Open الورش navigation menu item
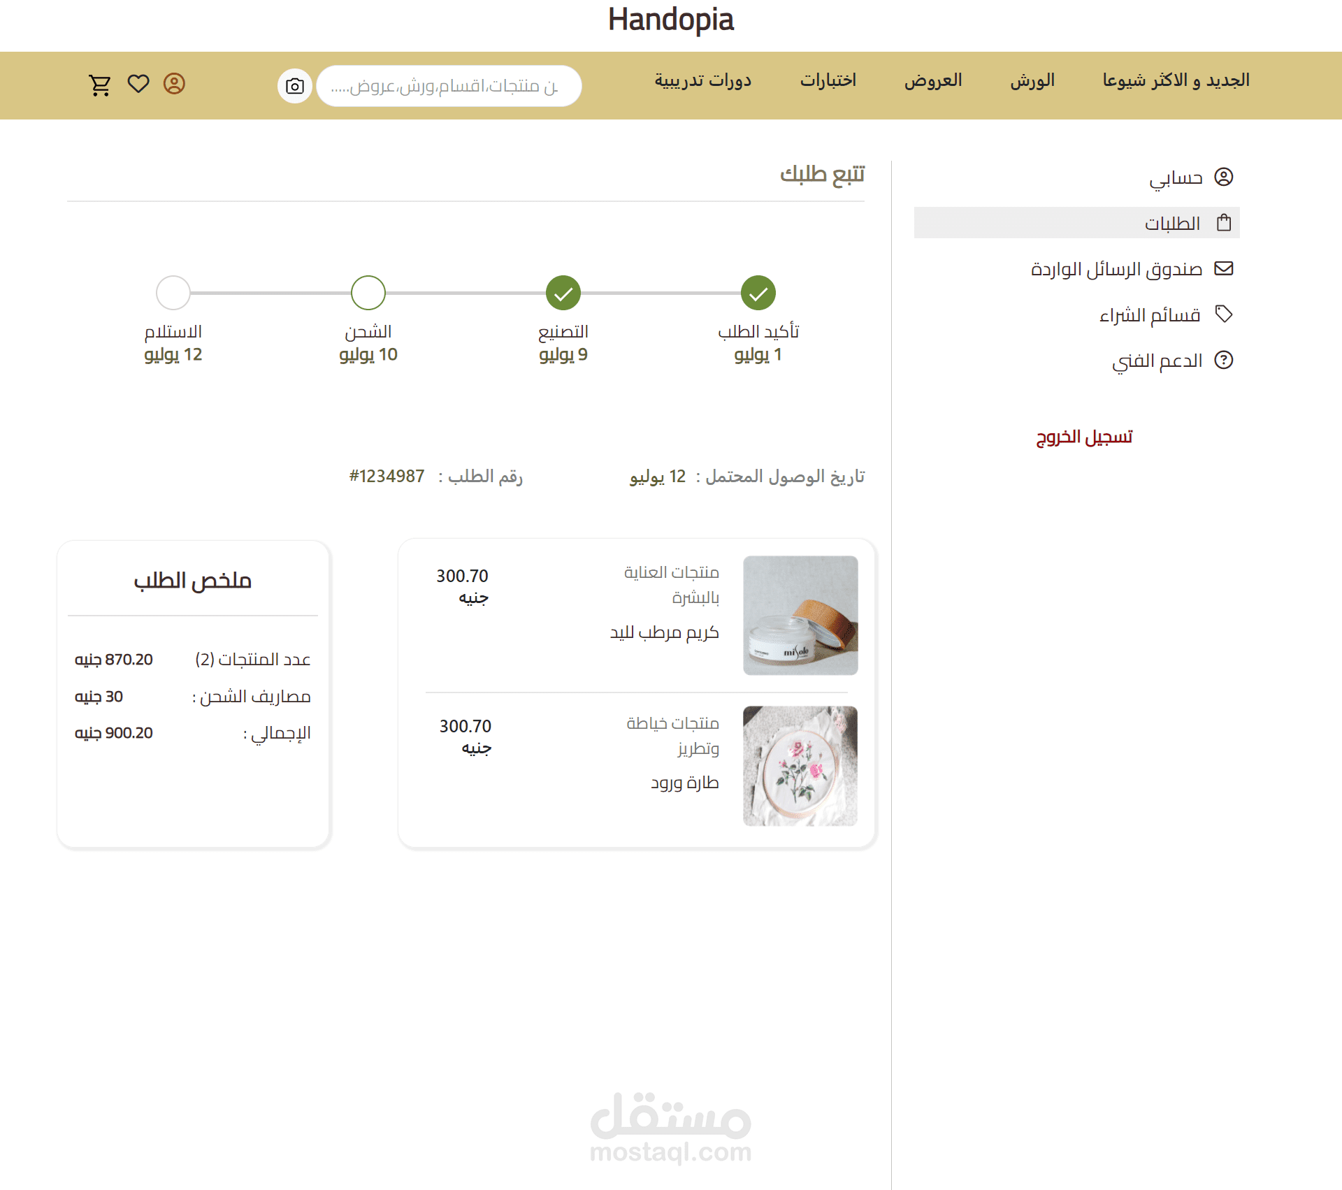1342x1190 pixels. 1032,80
